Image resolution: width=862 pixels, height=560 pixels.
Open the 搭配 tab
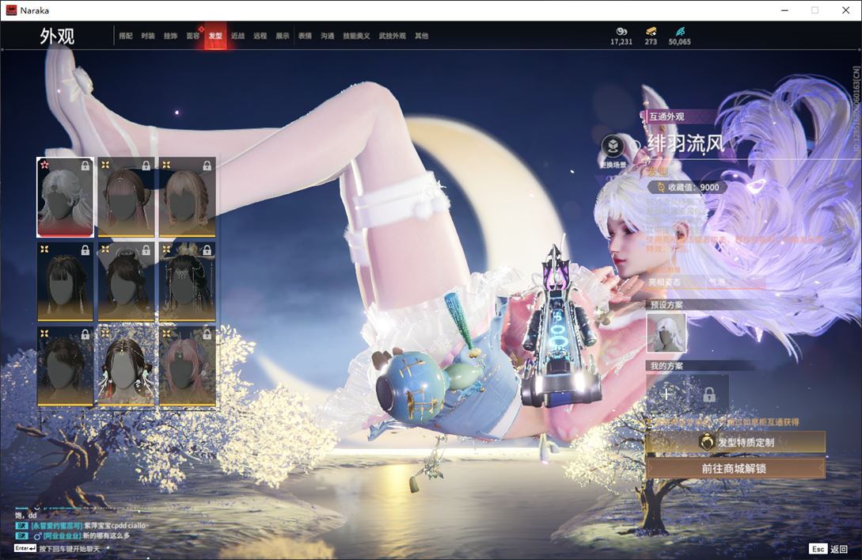pos(126,36)
